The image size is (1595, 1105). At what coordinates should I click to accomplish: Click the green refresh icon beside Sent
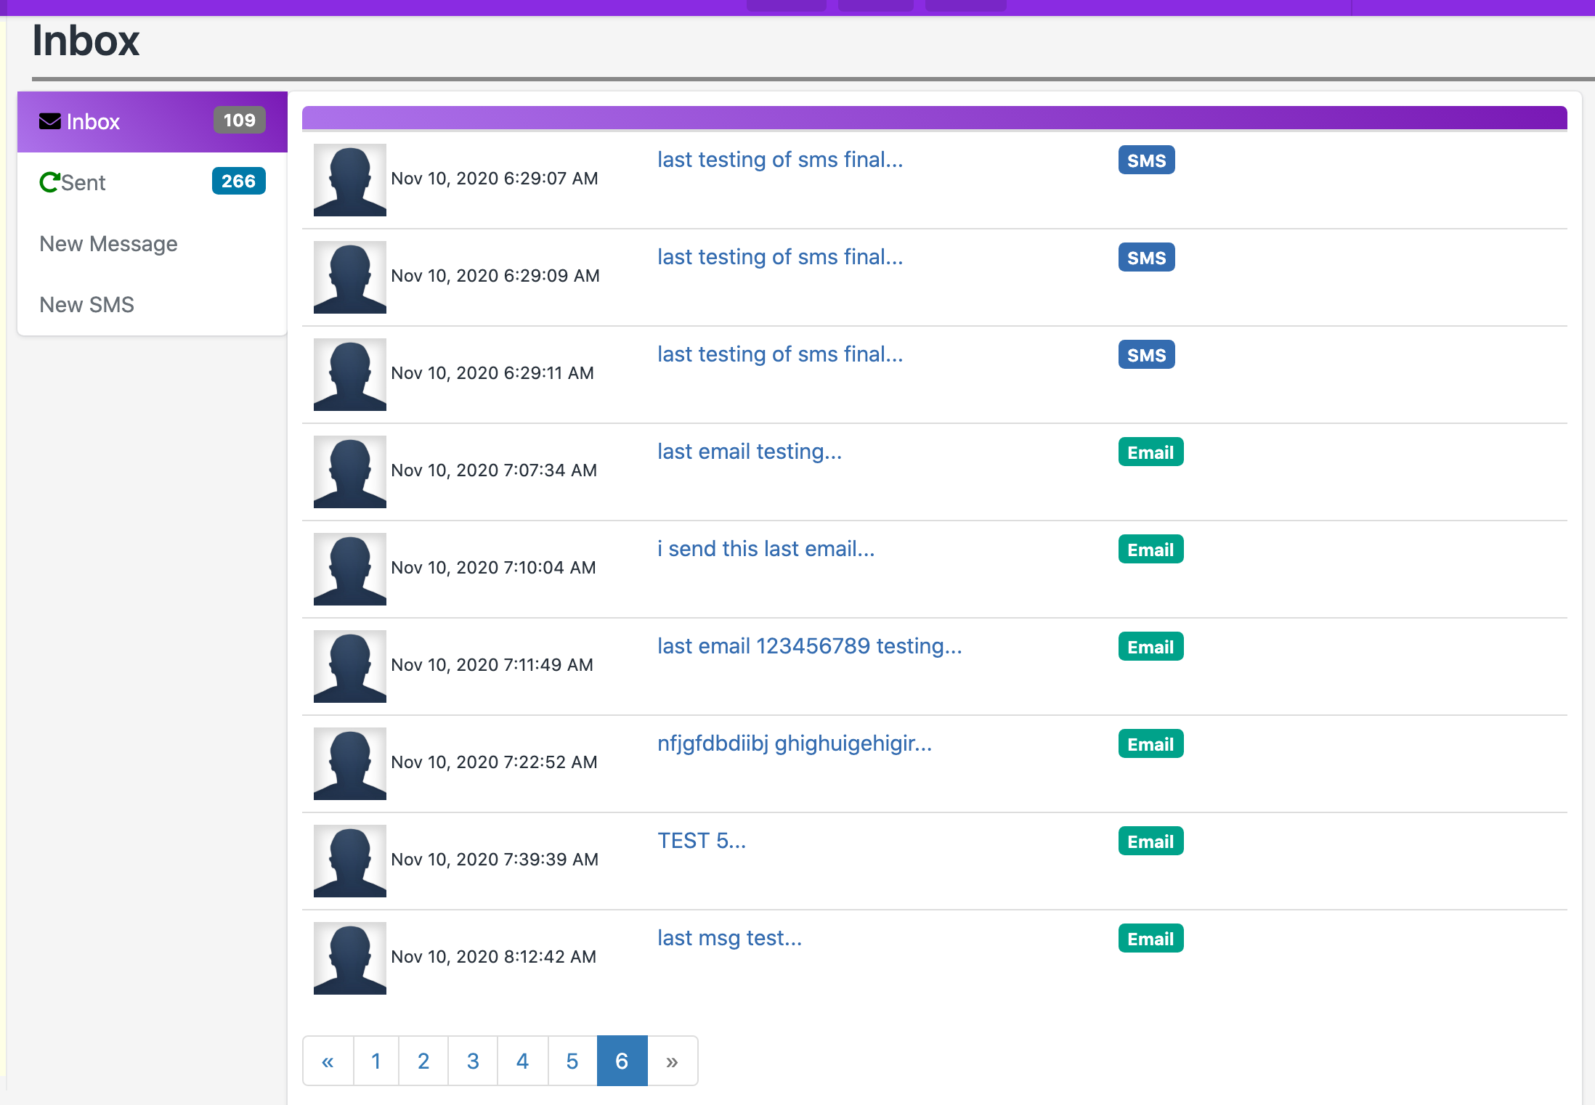point(49,182)
